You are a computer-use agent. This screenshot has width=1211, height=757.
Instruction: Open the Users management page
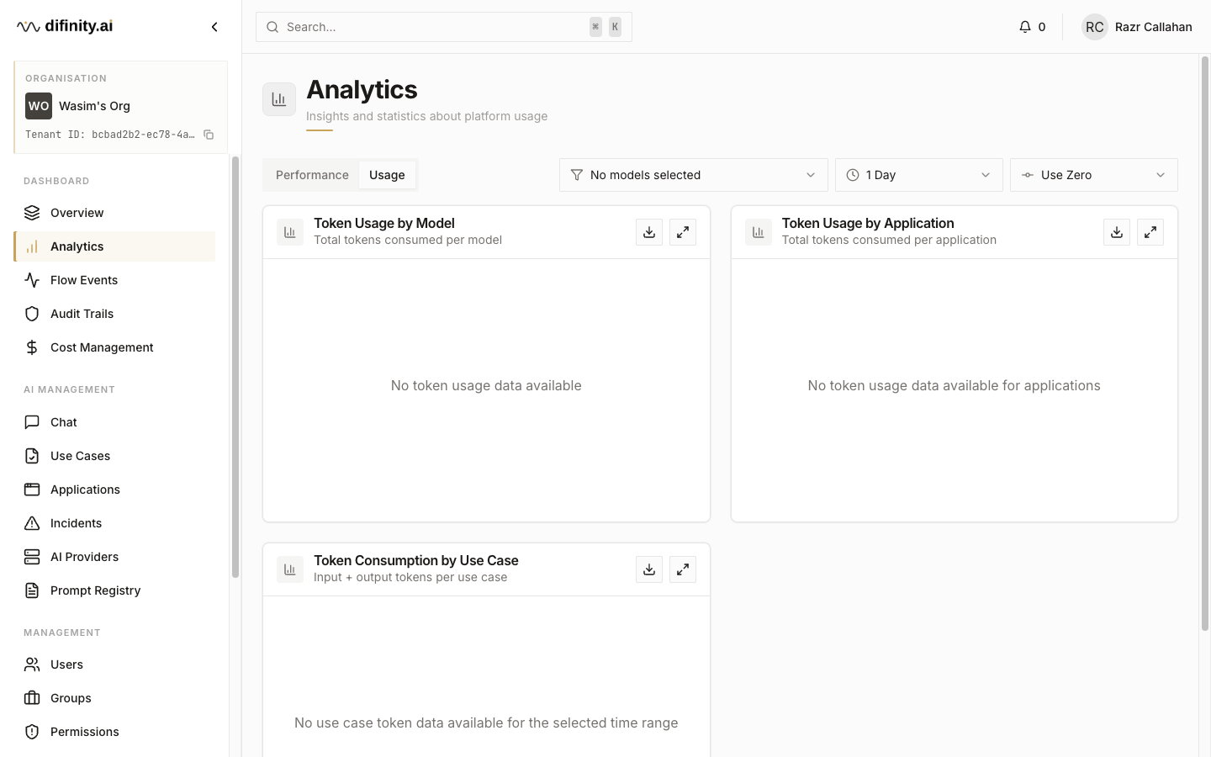tap(114, 664)
